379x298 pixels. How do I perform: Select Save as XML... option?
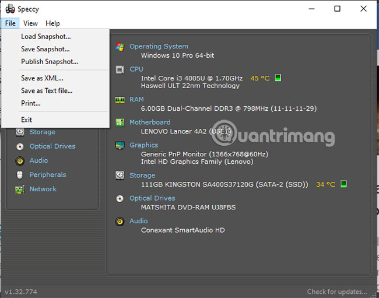[42, 78]
